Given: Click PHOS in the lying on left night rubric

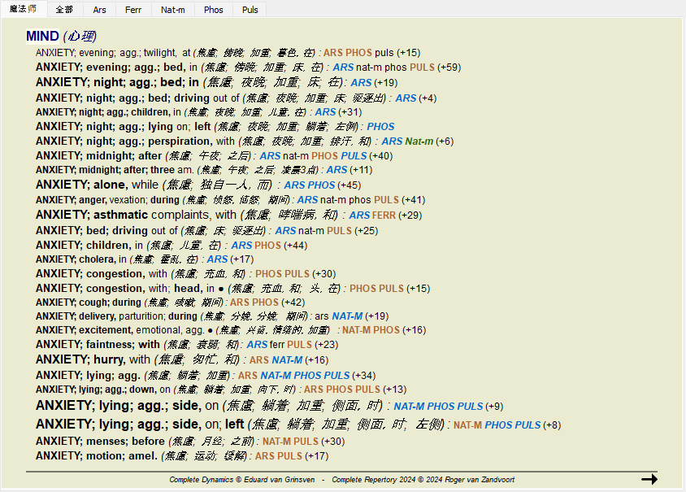Looking at the screenshot, I should tap(380, 127).
